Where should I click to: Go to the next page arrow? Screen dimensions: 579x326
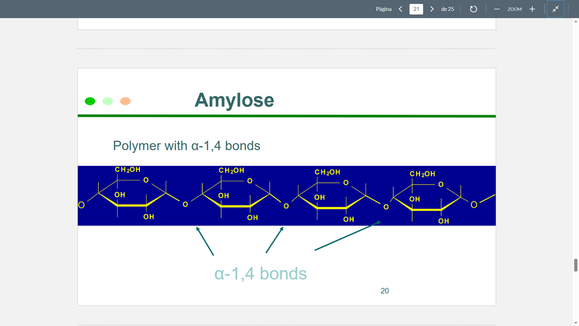pos(432,9)
